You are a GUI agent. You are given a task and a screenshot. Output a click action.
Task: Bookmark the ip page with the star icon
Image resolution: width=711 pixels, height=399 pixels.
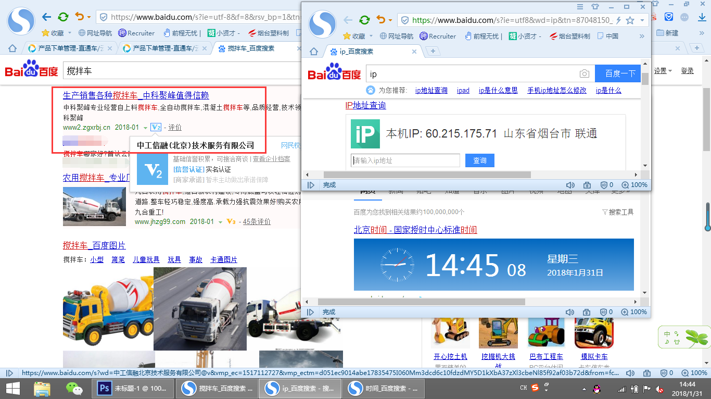[630, 20]
